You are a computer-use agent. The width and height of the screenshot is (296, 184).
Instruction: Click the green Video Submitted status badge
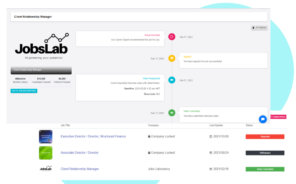click(x=265, y=169)
